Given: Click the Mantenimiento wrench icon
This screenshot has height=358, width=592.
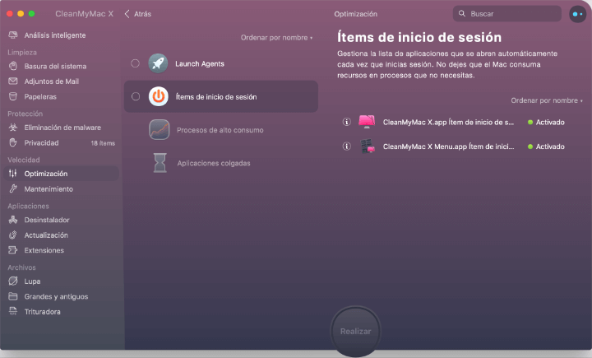Looking at the screenshot, I should pyautogui.click(x=13, y=189).
